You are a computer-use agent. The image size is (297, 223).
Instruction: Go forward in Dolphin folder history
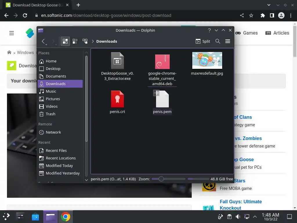tap(53, 41)
